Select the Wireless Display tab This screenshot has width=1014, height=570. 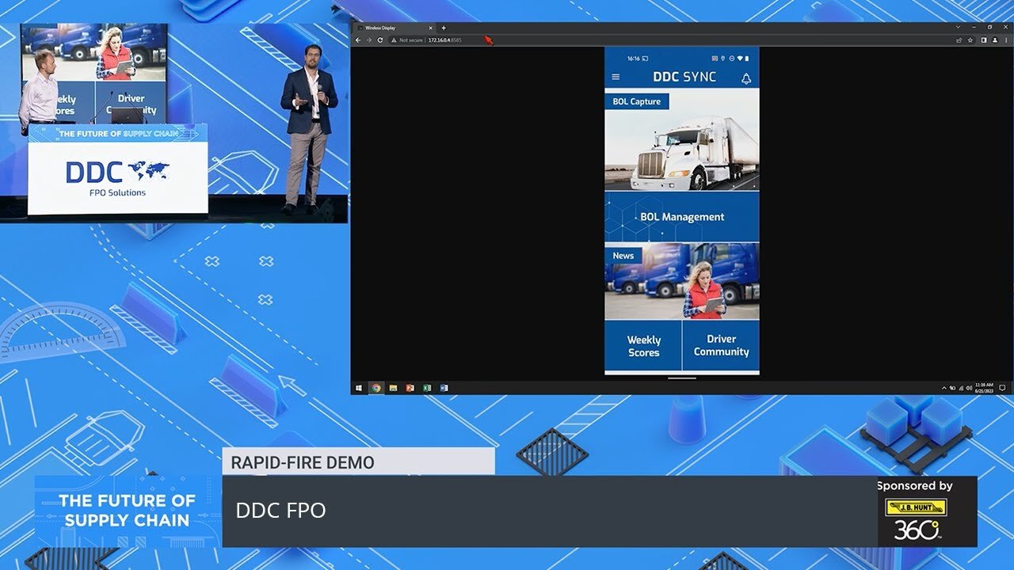click(x=395, y=28)
